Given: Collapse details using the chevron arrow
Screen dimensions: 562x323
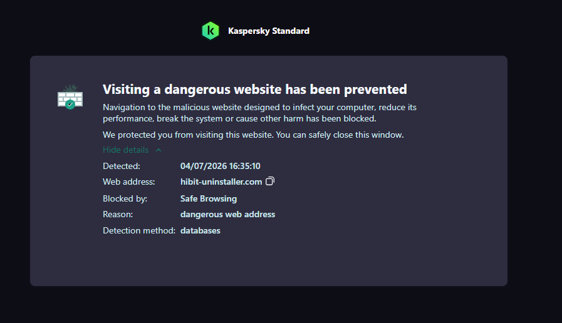Looking at the screenshot, I should click(x=159, y=150).
